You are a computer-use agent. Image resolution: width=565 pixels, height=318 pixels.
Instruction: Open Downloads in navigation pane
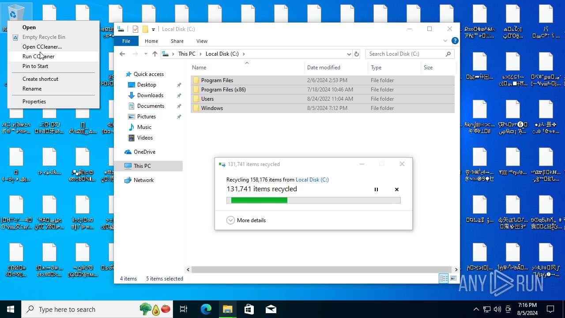pos(150,95)
